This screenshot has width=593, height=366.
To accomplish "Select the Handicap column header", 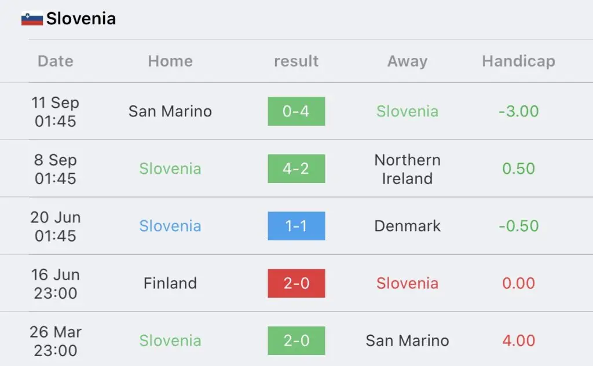I will [518, 61].
